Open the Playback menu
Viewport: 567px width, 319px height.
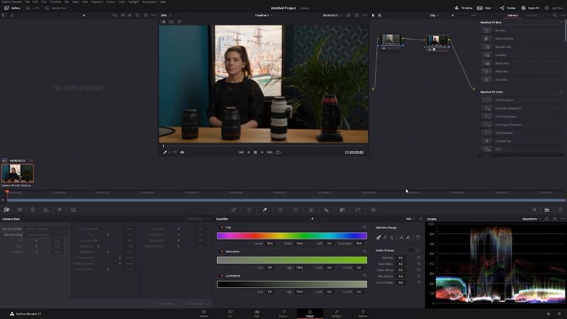[x=97, y=2]
